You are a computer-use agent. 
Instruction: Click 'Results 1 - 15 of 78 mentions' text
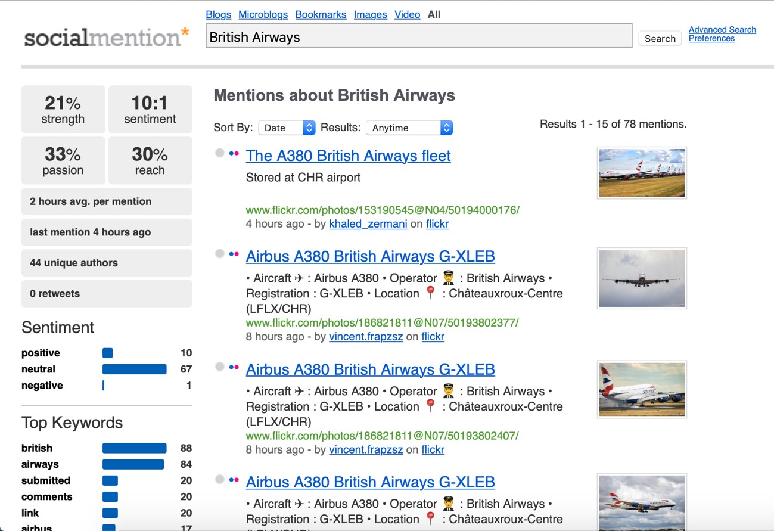[613, 124]
